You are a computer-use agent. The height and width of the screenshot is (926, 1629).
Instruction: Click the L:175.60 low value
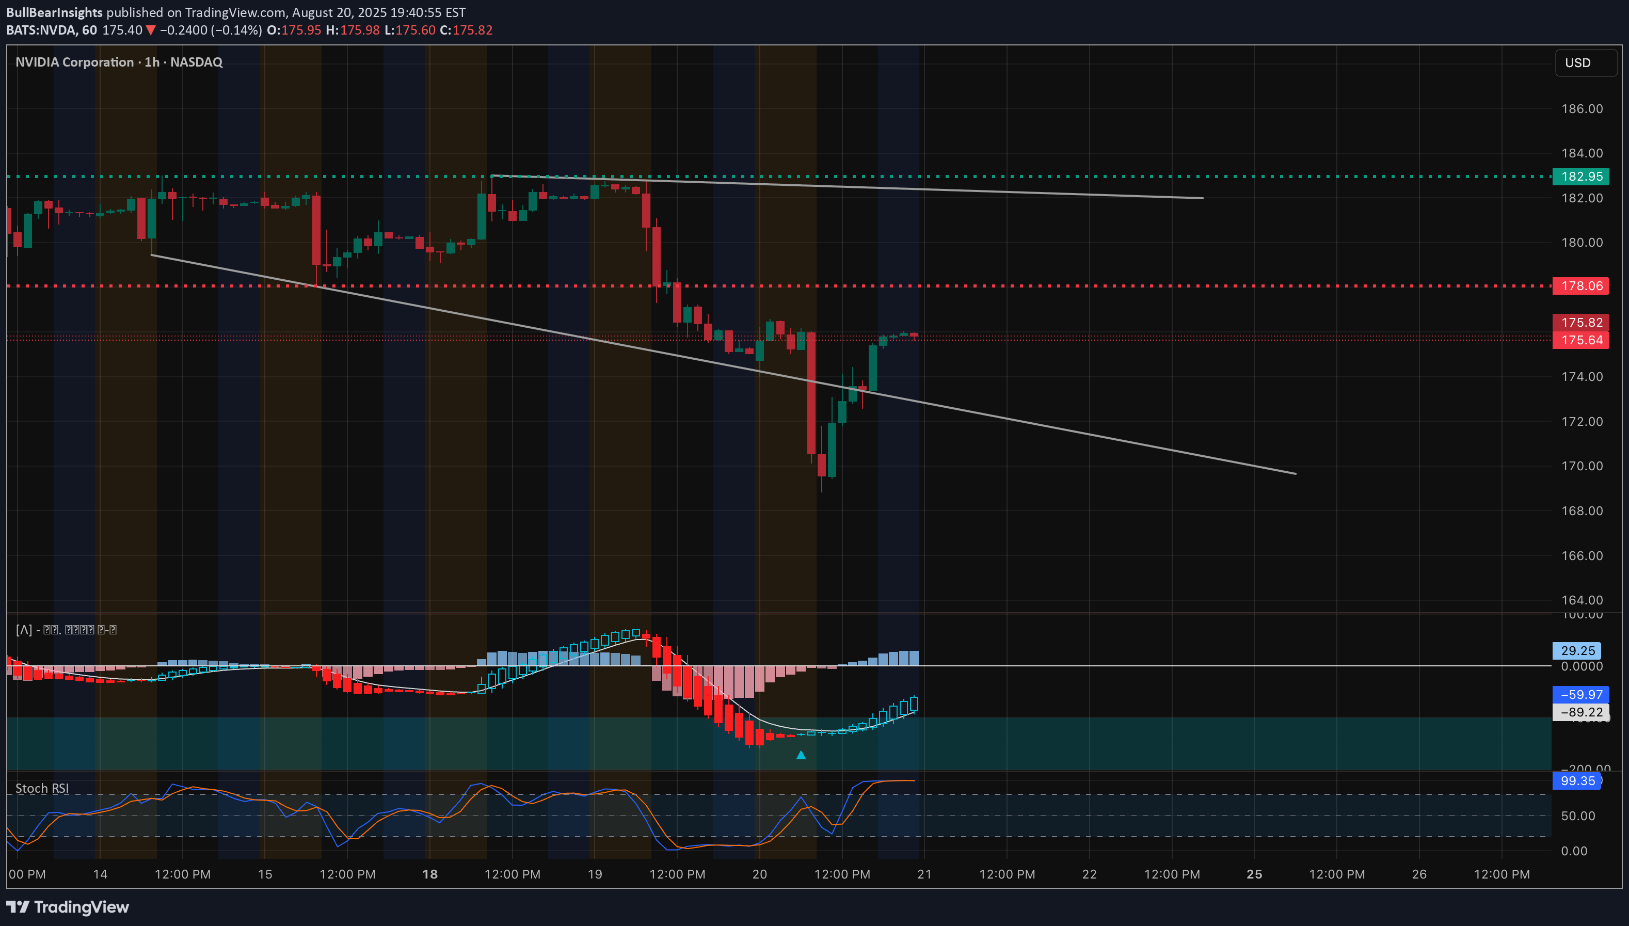click(x=409, y=30)
